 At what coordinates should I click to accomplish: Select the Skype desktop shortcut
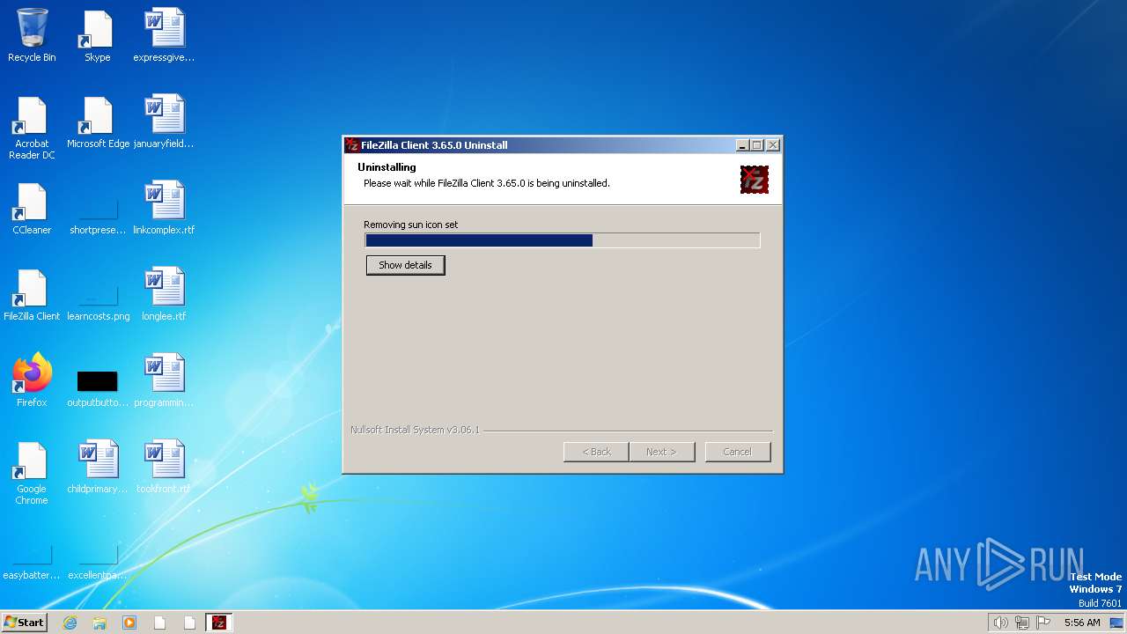[97, 35]
